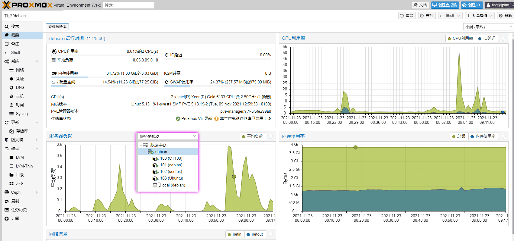Click the 防火墙 shield icon
The width and height of the screenshot is (514, 241).
click(7, 140)
